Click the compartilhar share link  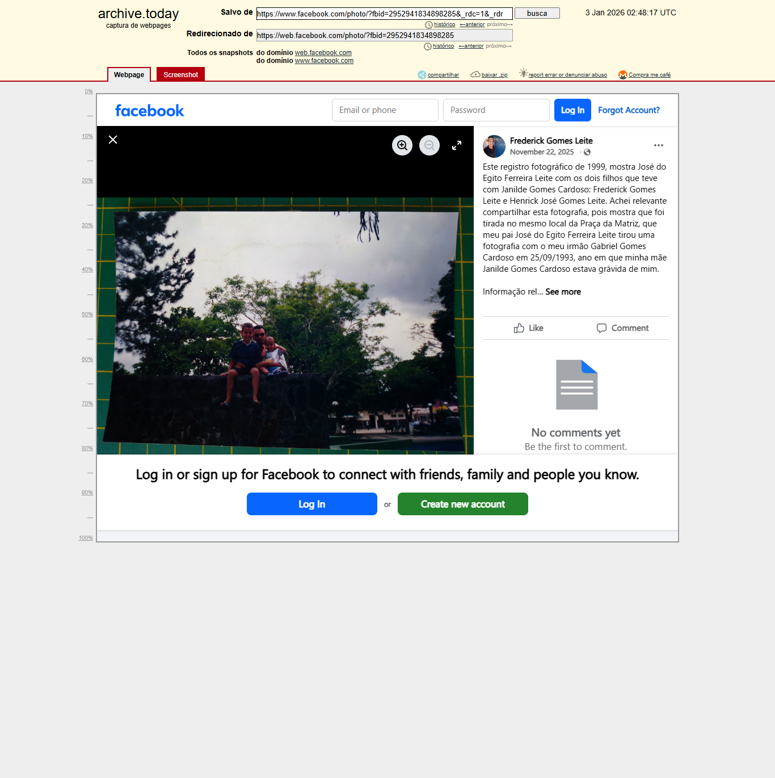pyautogui.click(x=444, y=75)
